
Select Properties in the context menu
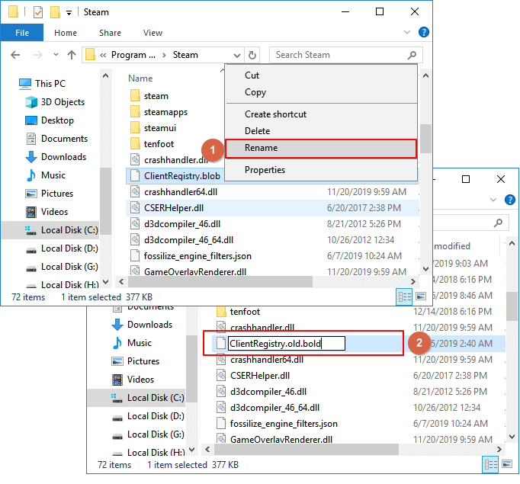point(265,170)
